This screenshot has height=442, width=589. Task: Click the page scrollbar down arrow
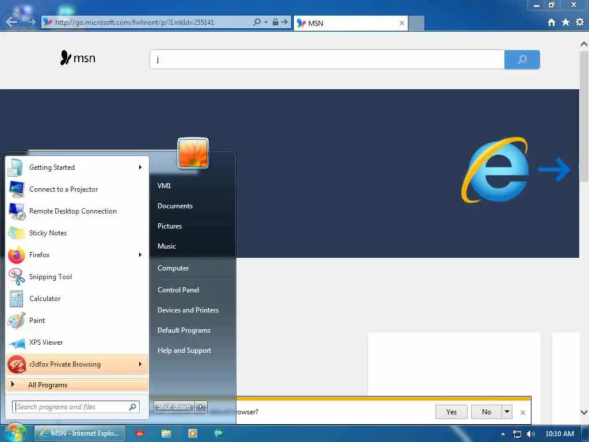click(x=584, y=413)
